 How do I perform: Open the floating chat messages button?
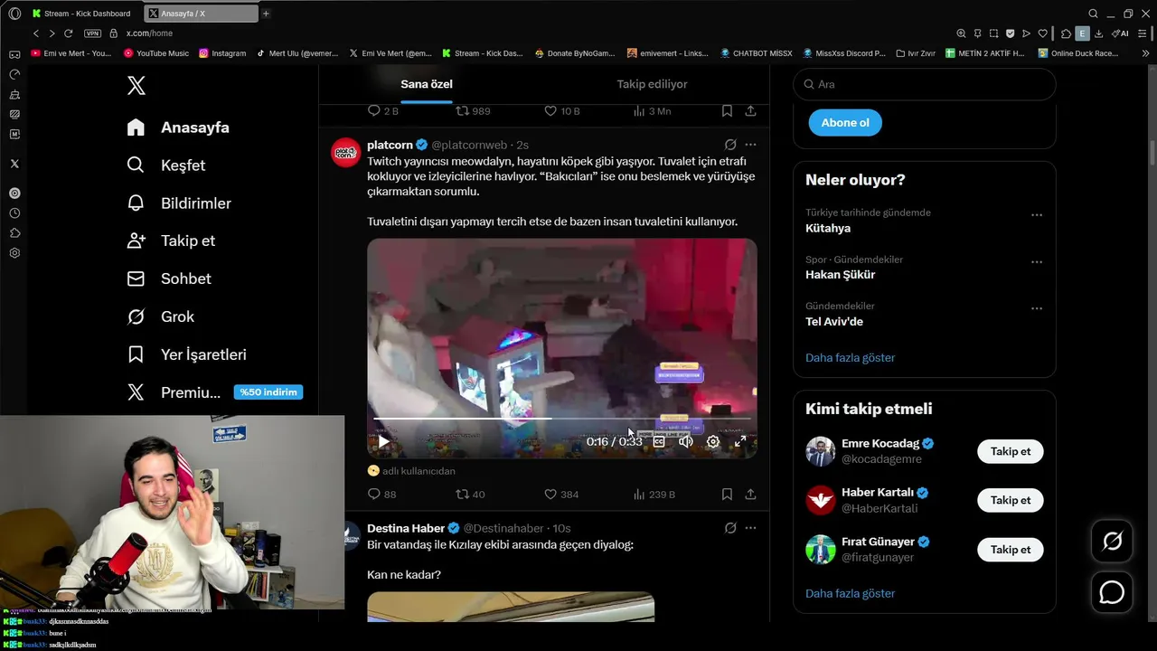1112,592
